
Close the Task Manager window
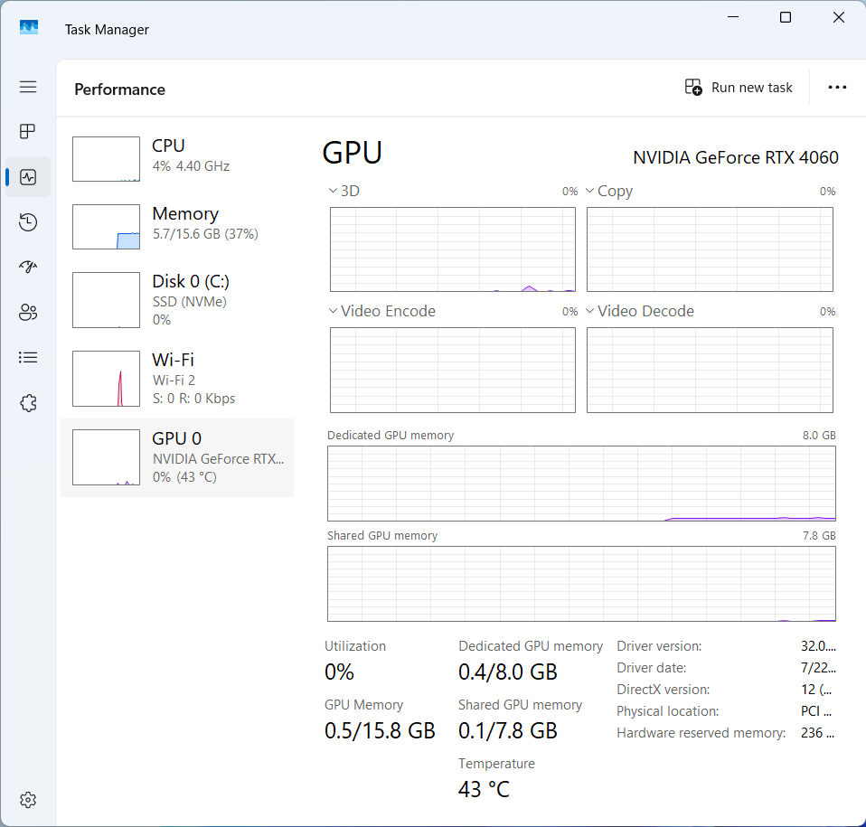pyautogui.click(x=838, y=17)
